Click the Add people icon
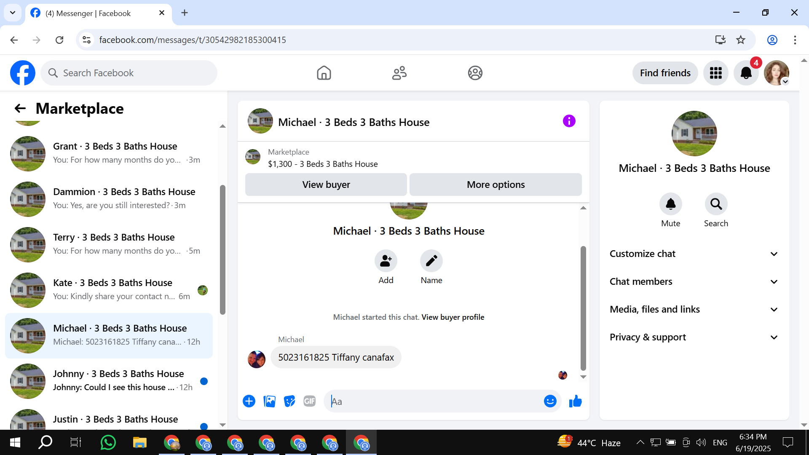This screenshot has height=455, width=809. point(386,261)
